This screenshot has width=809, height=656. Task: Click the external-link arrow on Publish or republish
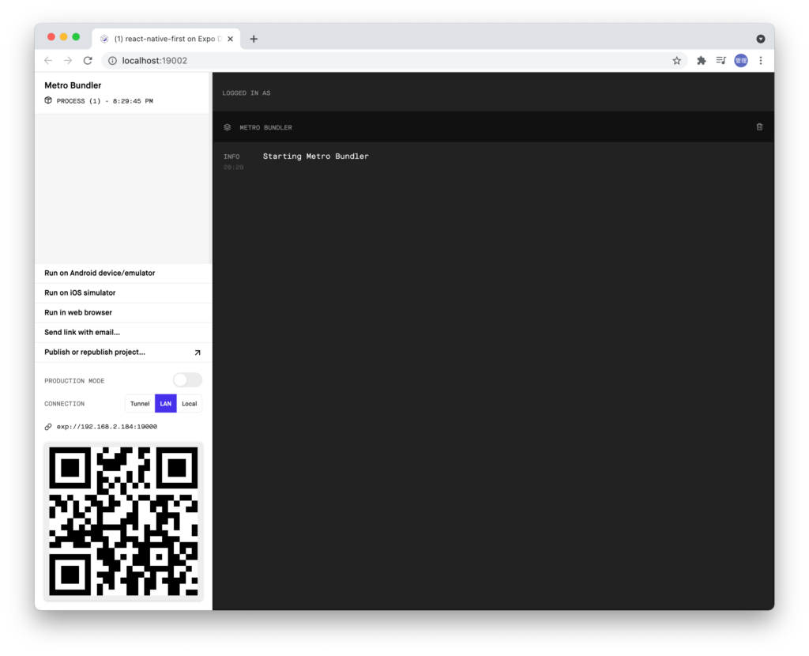click(198, 352)
